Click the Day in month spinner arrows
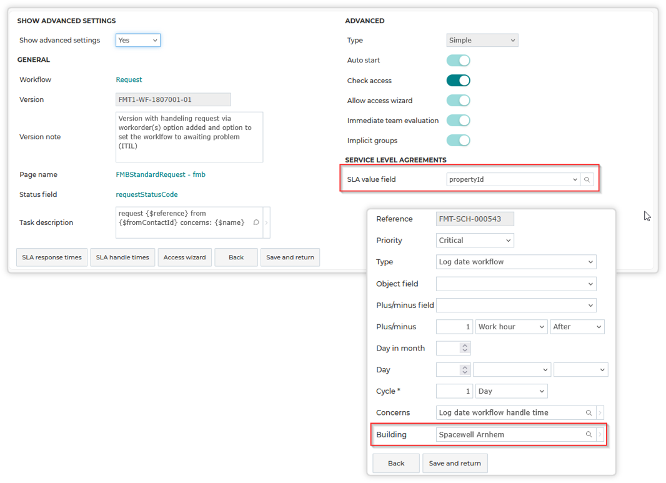This screenshot has width=666, height=483. coord(465,348)
